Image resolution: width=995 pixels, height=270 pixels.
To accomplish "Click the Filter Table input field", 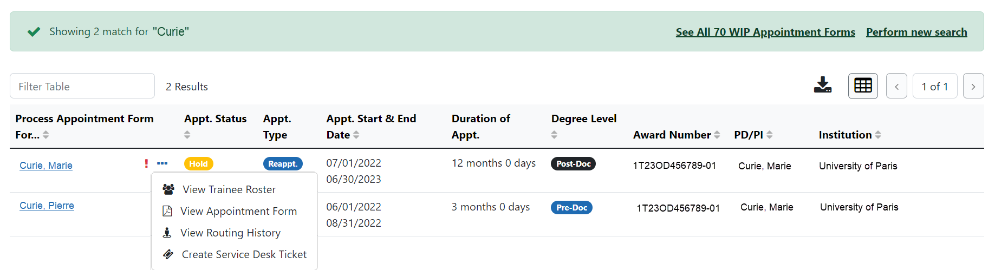I will point(82,86).
